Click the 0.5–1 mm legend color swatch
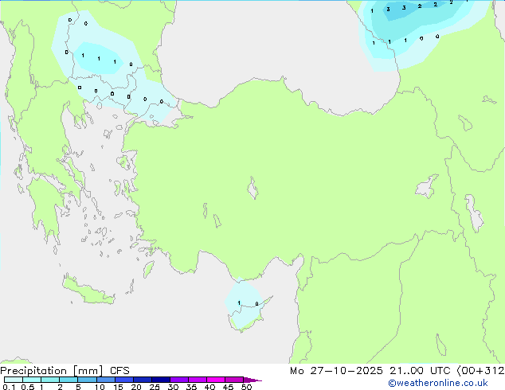This screenshot has width=505, height=390. [x=32, y=380]
